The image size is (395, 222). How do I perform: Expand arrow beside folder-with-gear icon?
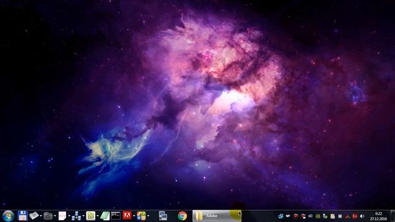(55, 216)
